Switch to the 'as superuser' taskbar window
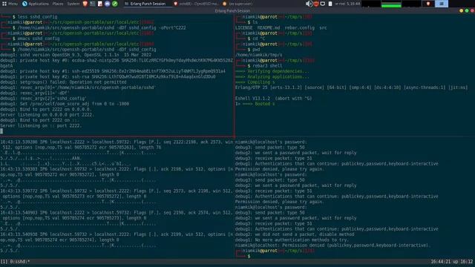 pyautogui.click(x=237, y=4)
